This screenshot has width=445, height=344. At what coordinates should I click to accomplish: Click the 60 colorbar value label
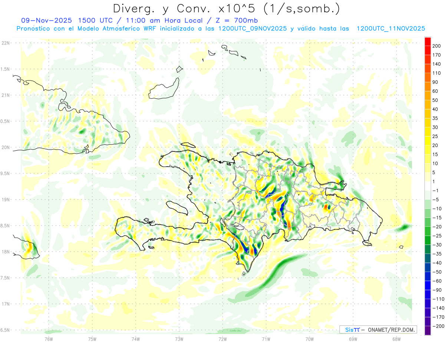[x=435, y=91]
